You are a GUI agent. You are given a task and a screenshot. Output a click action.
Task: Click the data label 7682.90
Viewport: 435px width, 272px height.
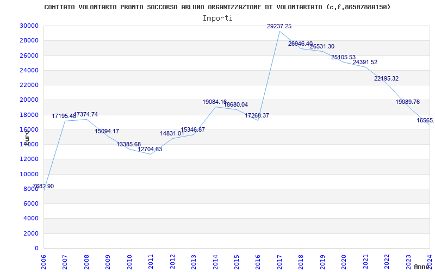[43, 186]
